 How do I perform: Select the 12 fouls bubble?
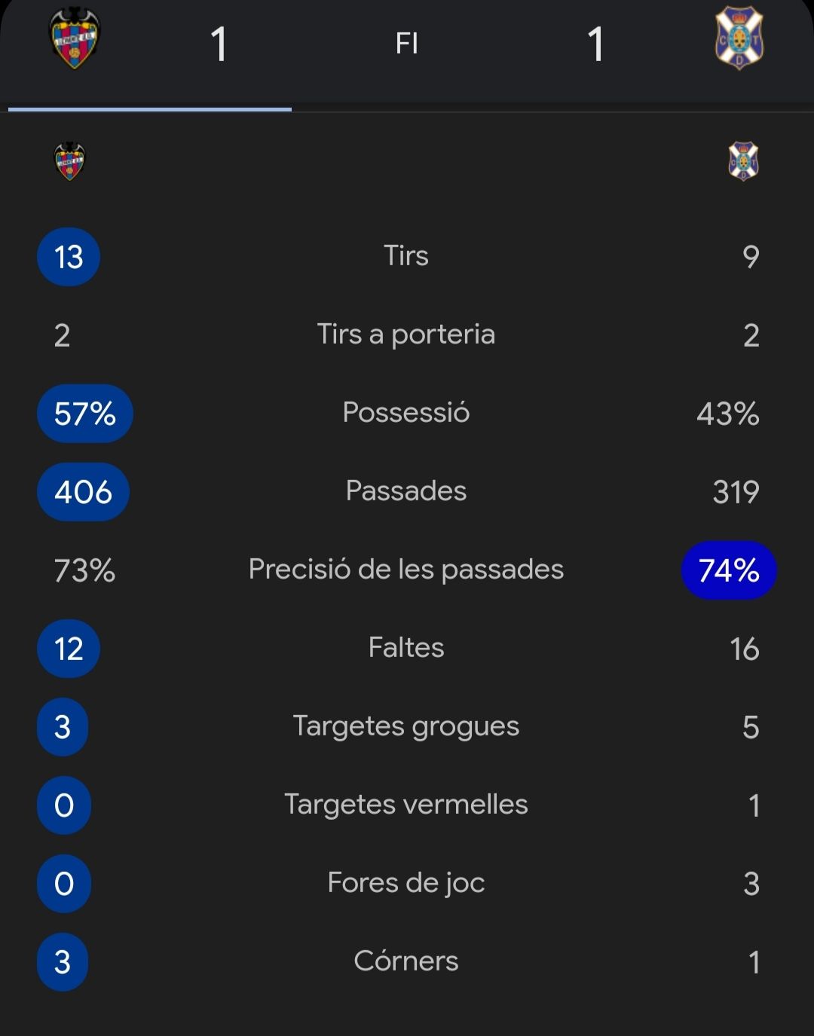[69, 649]
